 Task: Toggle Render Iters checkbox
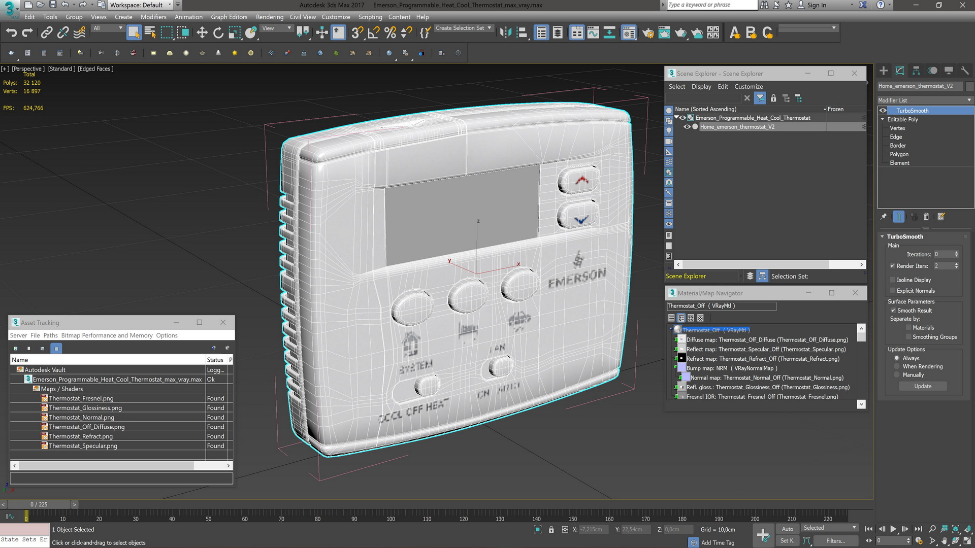(893, 266)
